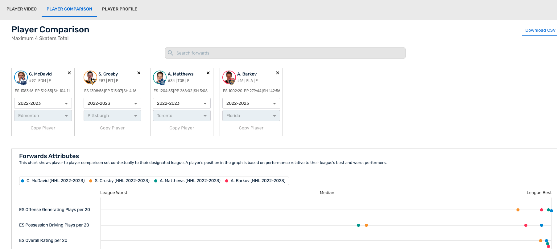Click C. McDavid's player avatar
Image resolution: width=557 pixels, height=249 pixels.
tap(21, 77)
